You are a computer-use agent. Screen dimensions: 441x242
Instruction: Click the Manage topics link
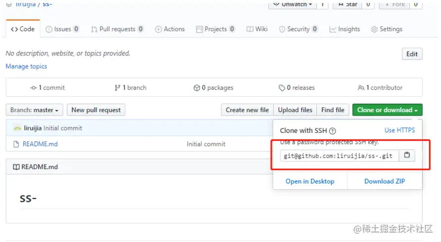coord(26,66)
